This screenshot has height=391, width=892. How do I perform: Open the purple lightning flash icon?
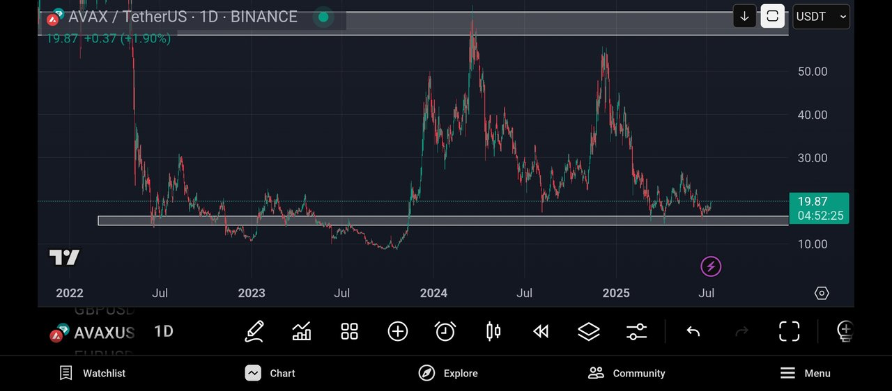coord(710,266)
